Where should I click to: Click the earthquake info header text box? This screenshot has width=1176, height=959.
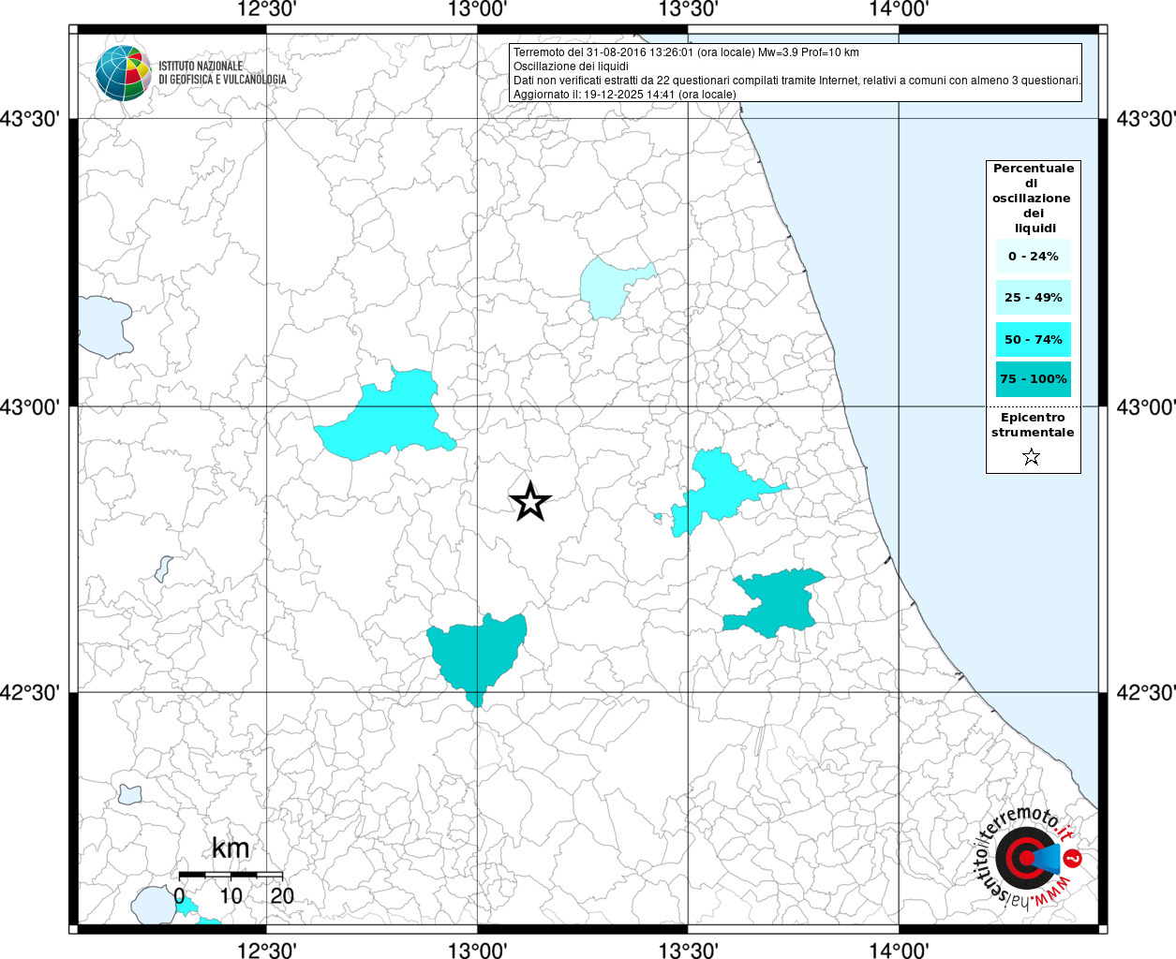click(796, 73)
